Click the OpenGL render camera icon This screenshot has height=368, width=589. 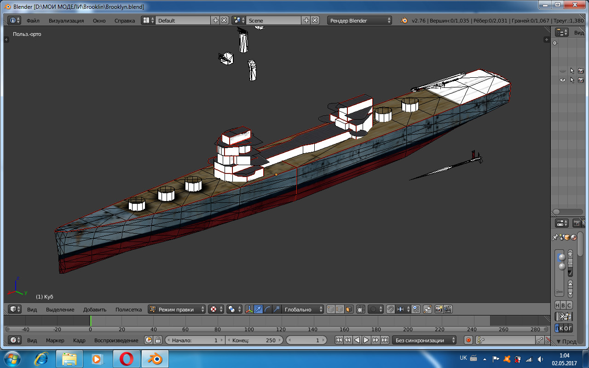pyautogui.click(x=439, y=310)
